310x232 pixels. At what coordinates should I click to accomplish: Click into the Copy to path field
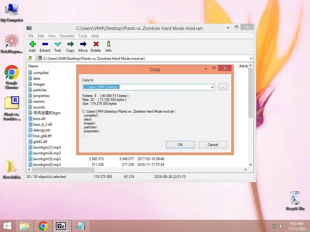(x=146, y=87)
